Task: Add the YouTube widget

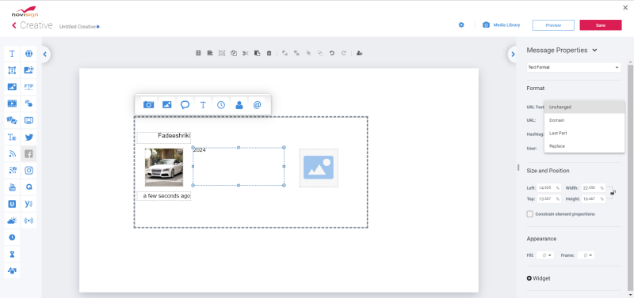Action: pyautogui.click(x=12, y=187)
